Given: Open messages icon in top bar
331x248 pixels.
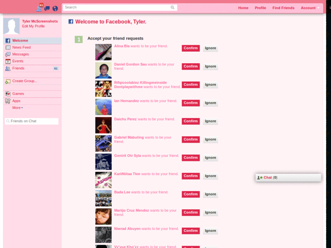Looking at the screenshot, I should [47, 8].
